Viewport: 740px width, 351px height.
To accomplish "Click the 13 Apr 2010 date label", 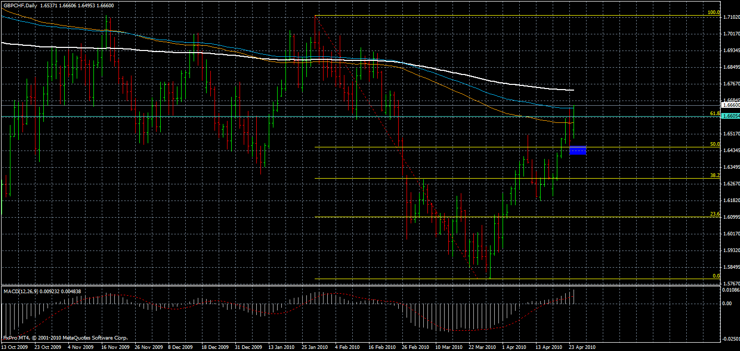I will (548, 347).
